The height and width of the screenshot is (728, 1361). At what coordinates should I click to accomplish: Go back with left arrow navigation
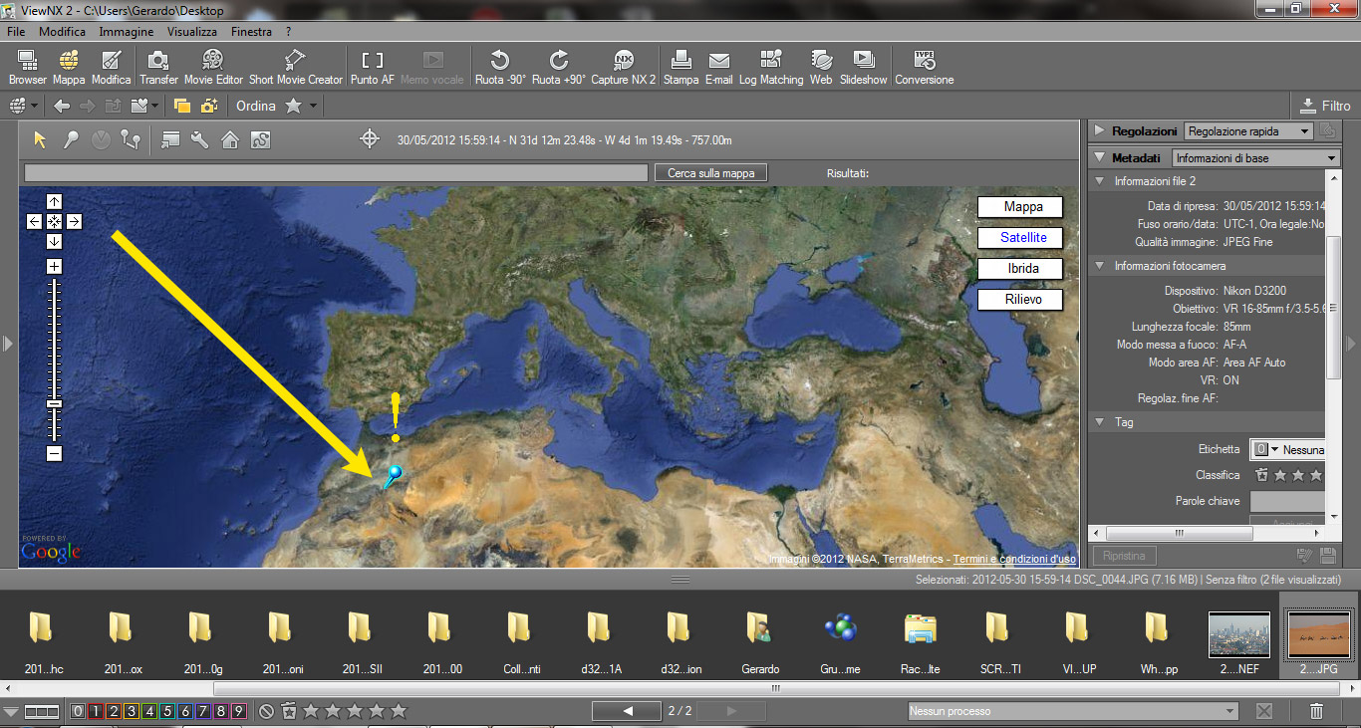click(62, 106)
